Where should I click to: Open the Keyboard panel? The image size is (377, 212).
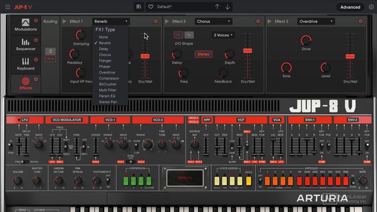(x=25, y=64)
